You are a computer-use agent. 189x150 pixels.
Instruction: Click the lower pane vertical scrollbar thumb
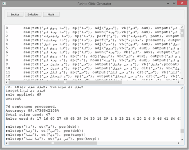pos(182,131)
